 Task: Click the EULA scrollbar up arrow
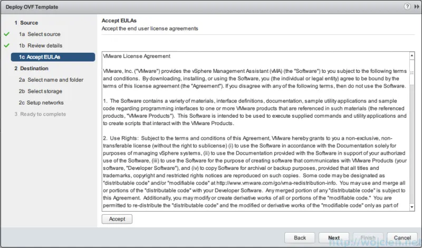point(412,56)
